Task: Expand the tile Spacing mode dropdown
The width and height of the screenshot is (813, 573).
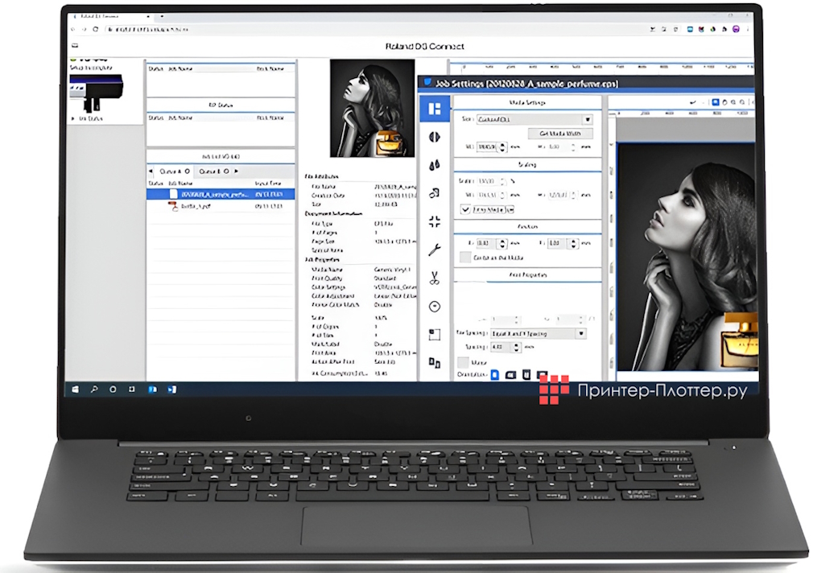Action: (580, 333)
